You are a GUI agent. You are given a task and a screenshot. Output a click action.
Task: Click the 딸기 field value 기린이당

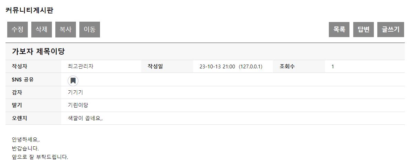(x=78, y=105)
